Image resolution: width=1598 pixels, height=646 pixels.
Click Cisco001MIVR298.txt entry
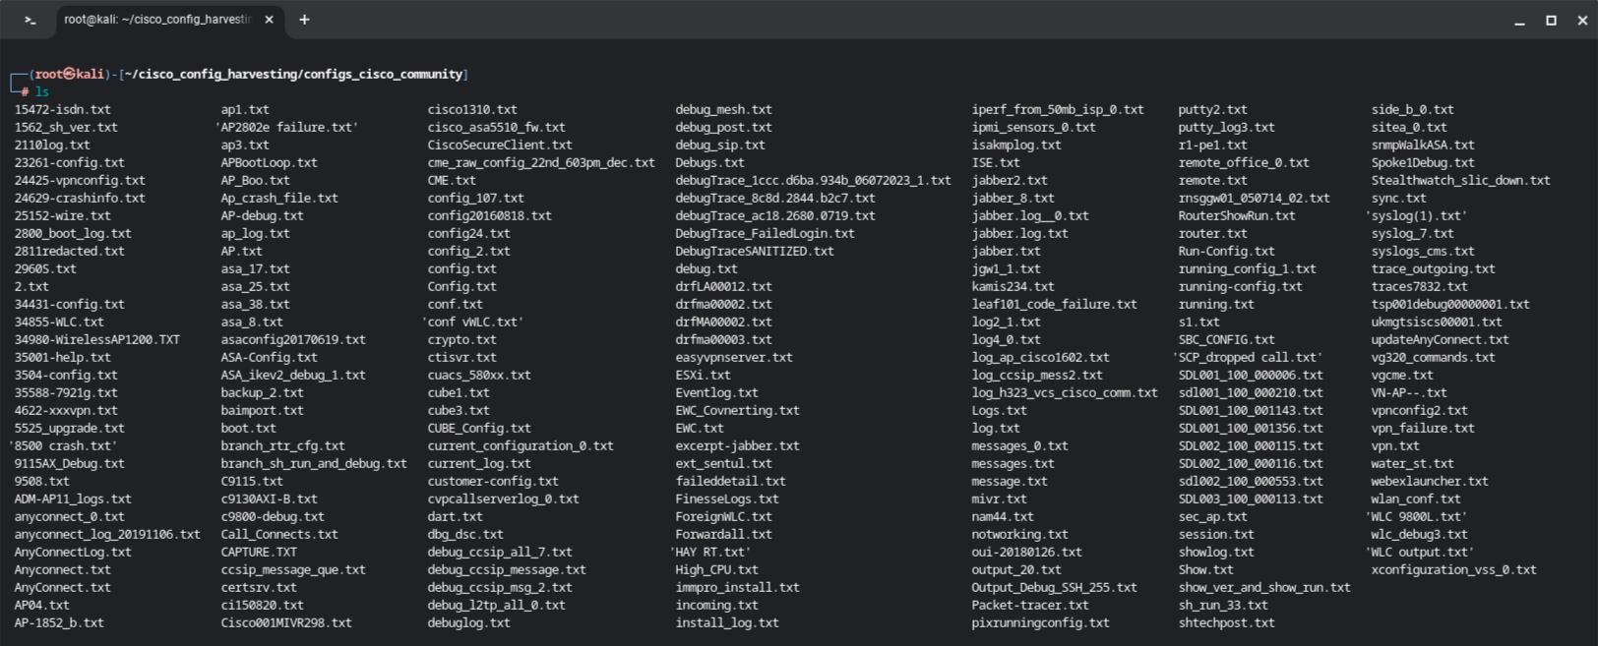click(286, 623)
